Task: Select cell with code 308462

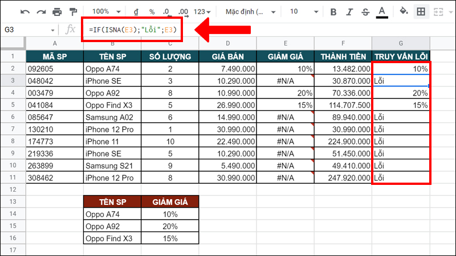Action: click(x=55, y=177)
